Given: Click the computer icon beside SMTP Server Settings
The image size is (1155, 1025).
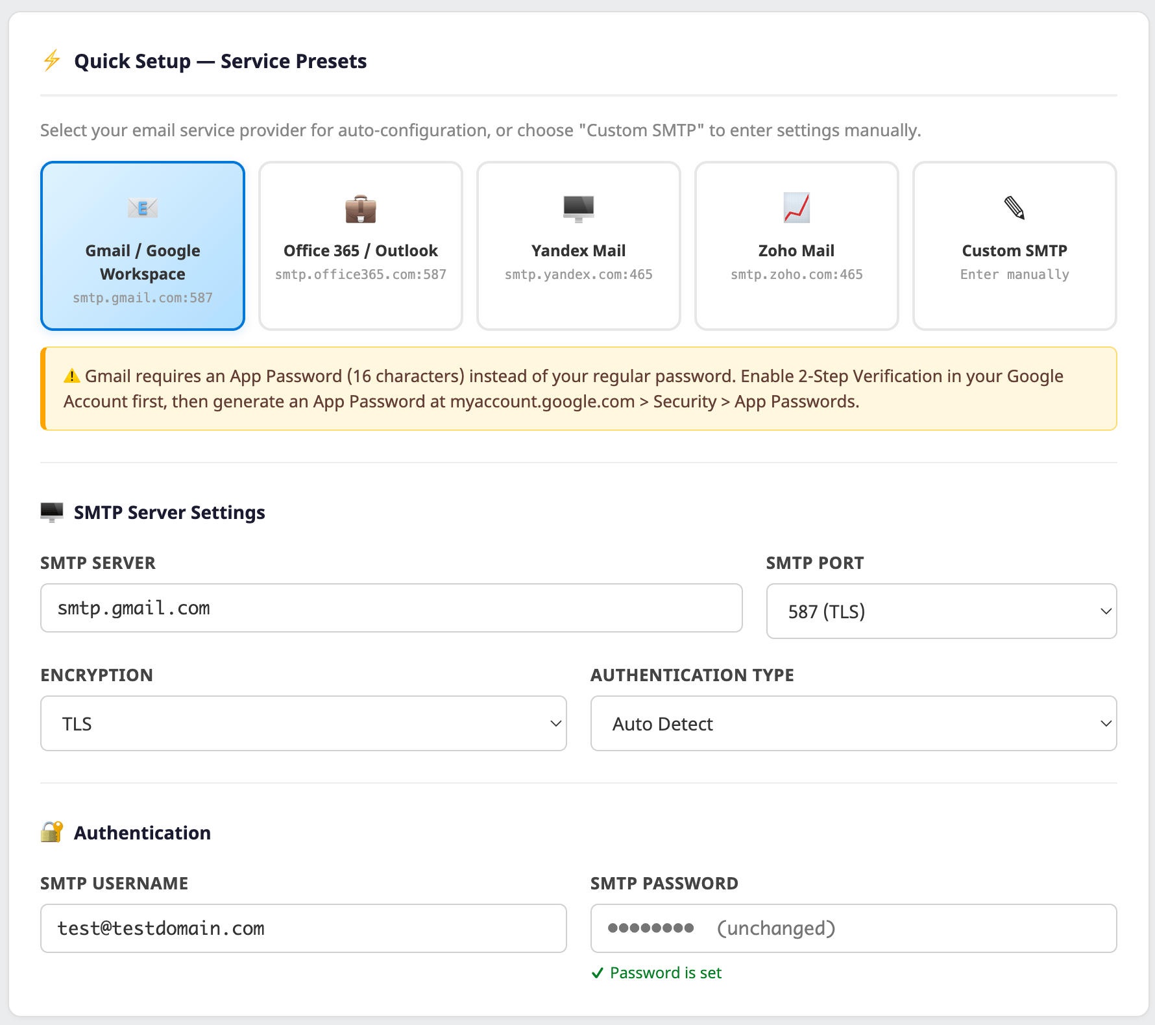Looking at the screenshot, I should pos(52,512).
